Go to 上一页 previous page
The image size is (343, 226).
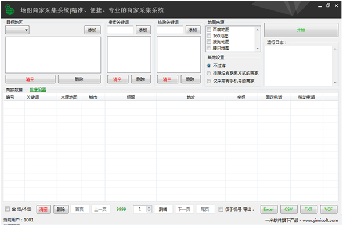click(x=100, y=209)
